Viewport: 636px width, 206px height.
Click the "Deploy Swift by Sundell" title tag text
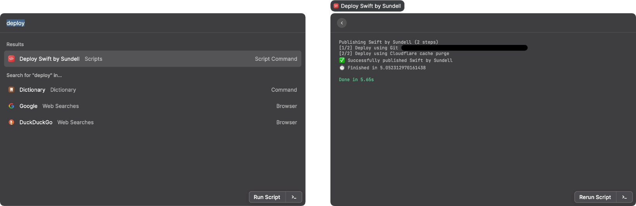click(371, 6)
